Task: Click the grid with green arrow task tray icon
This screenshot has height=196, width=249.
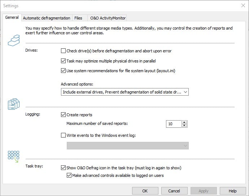Action: click(13, 157)
